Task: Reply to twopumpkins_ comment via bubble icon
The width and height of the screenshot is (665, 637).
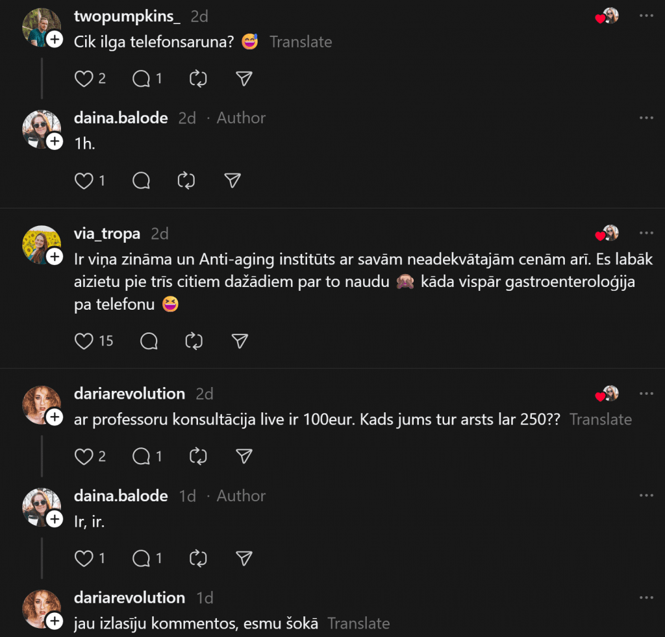Action: point(141,79)
